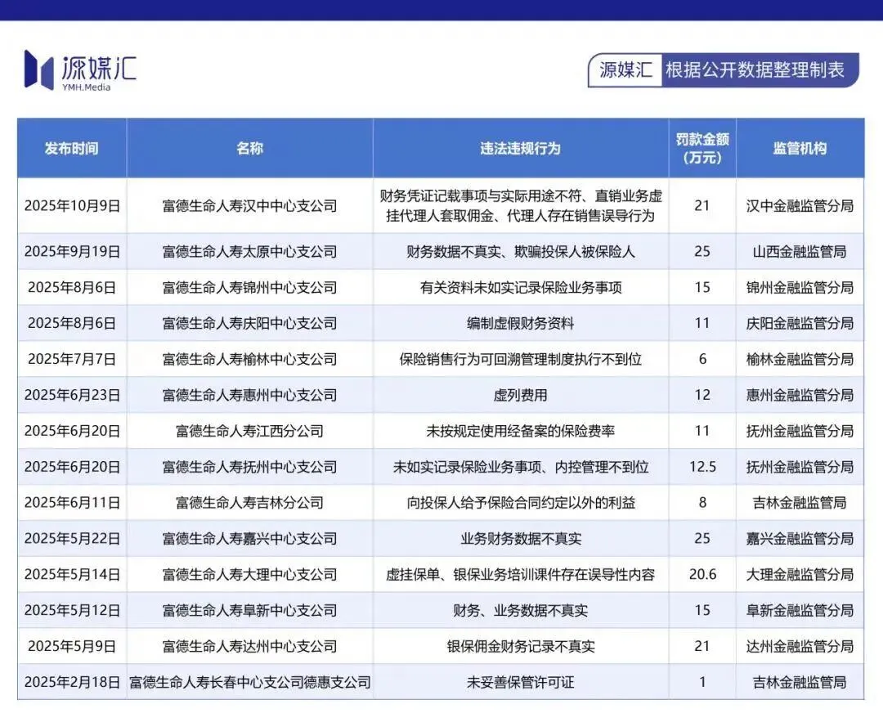The height and width of the screenshot is (722, 883).
Task: Select the 惠州金融监管分局 cell
Action: (x=800, y=395)
